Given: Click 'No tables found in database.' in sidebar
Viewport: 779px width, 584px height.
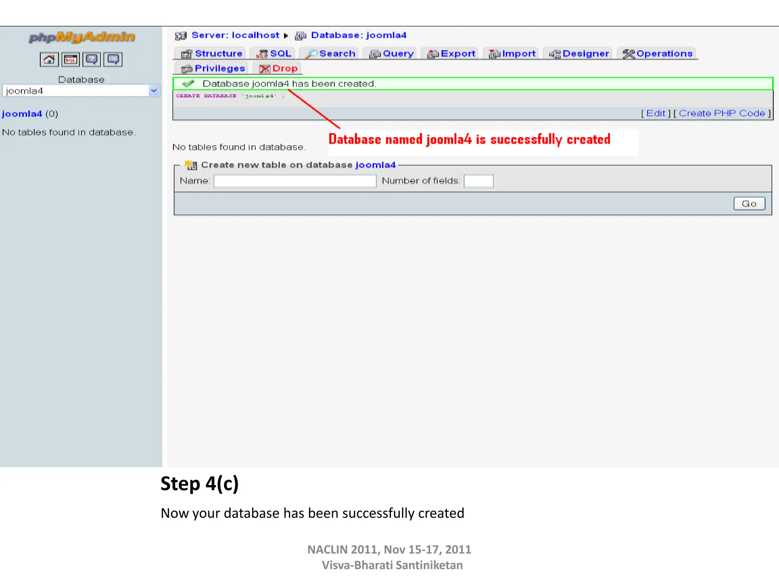Looking at the screenshot, I should (69, 132).
